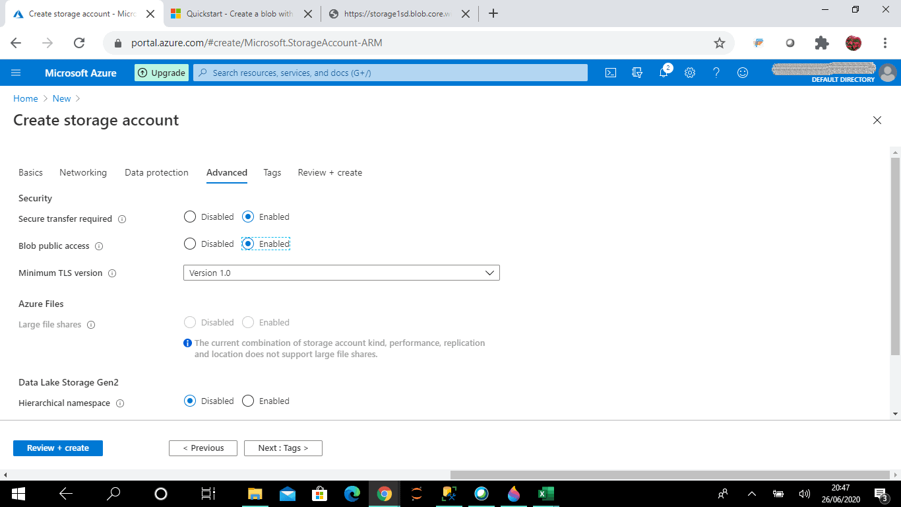Open Azure Cloud Shell
Viewport: 901px width, 507px height.
click(610, 73)
